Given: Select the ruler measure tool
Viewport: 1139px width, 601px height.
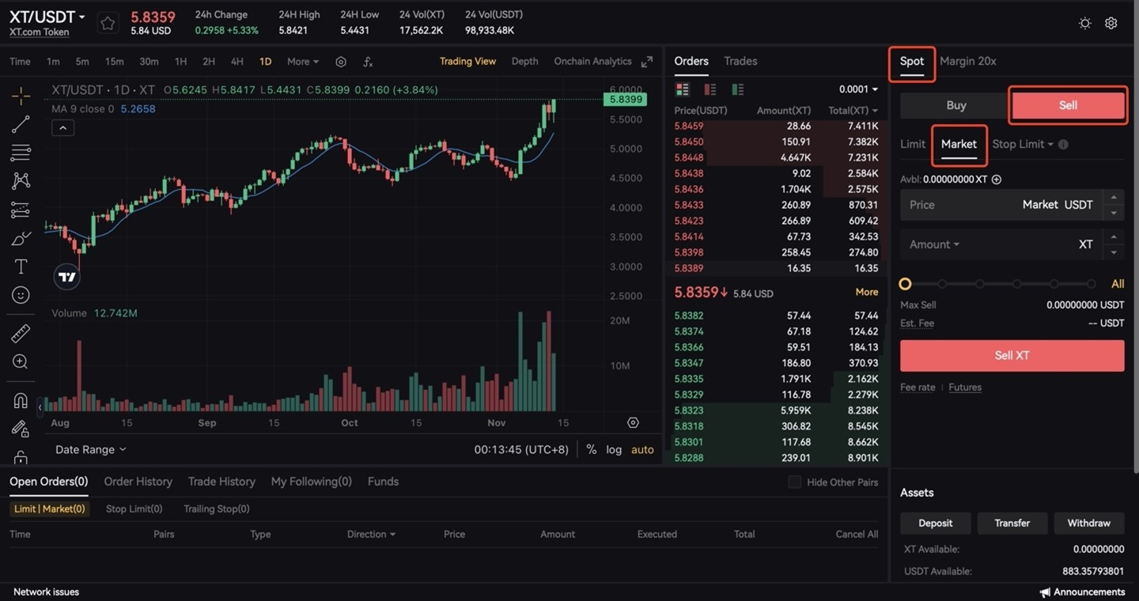Looking at the screenshot, I should coord(21,334).
